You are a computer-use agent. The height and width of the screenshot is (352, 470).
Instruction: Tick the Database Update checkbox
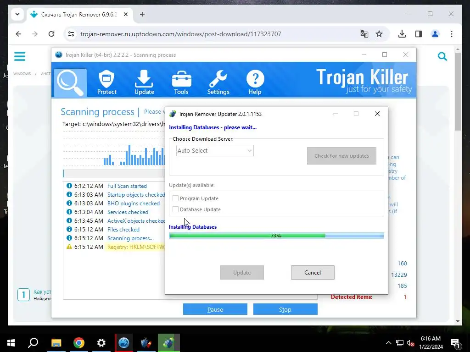(x=176, y=209)
